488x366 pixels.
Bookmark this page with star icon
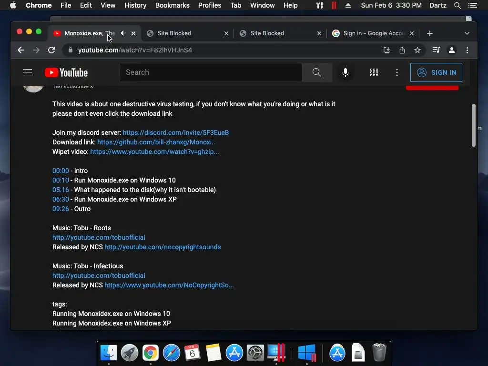pos(417,50)
